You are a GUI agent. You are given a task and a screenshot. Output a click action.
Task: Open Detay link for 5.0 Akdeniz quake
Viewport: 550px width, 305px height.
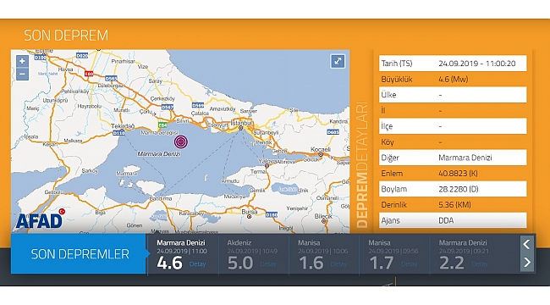pos(268,263)
